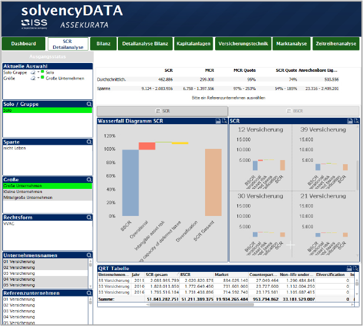Click Summe BSCR total 51.211.389.375

[x=197, y=299]
